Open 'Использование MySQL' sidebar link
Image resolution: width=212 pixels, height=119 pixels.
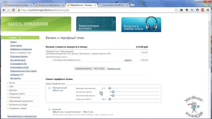(20, 67)
